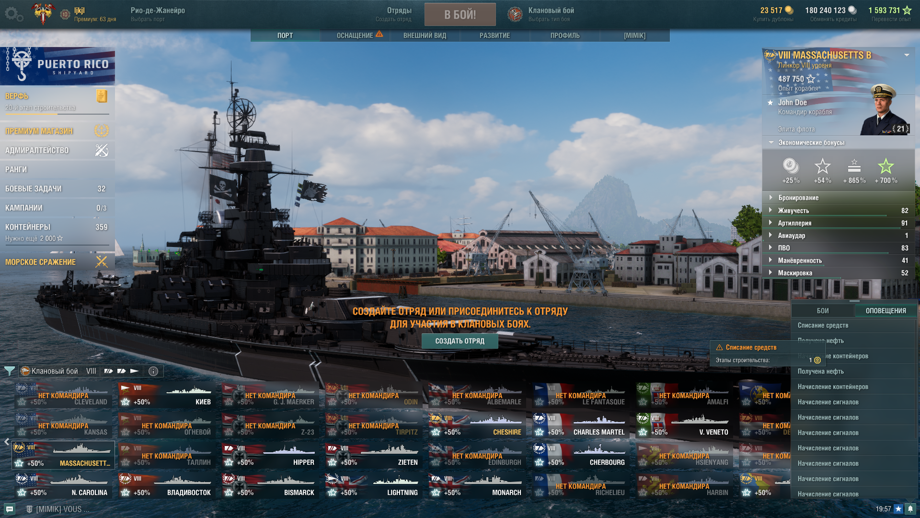Open the carousel filter funnel icon
920x518 pixels.
tap(9, 371)
